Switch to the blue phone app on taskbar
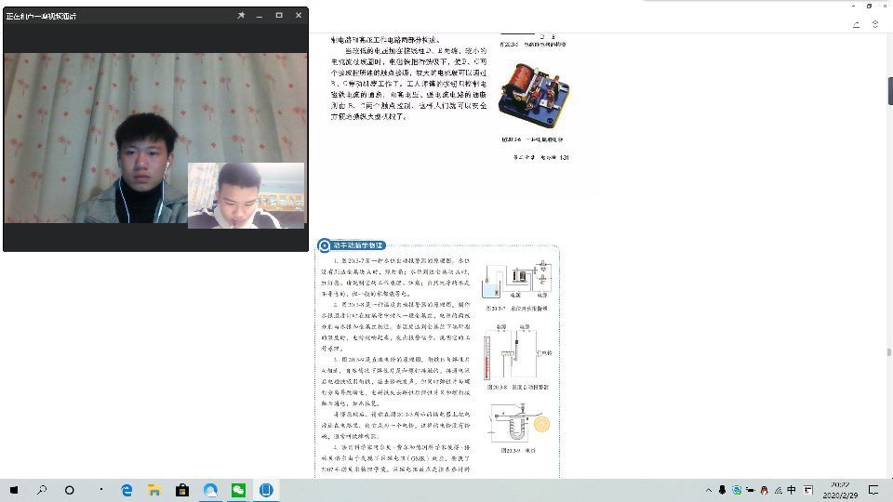Viewport: 893px width, 502px height. pyautogui.click(x=266, y=490)
